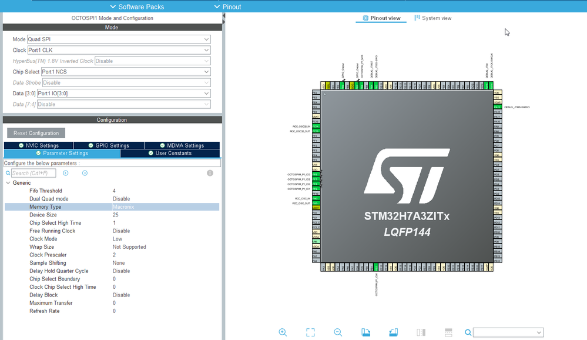Open the Mode dropdown showing Quad SPI
Screen dimensions: 587x340
(119, 39)
